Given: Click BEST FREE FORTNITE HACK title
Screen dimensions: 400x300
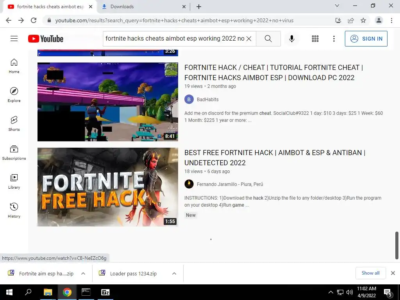Looking at the screenshot, I should pos(275,158).
